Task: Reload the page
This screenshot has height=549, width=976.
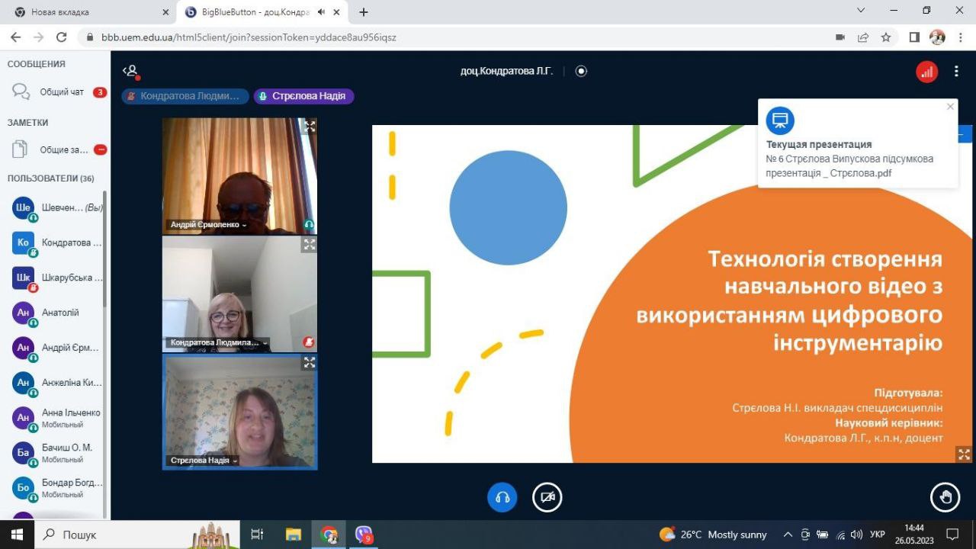Action: 62,37
